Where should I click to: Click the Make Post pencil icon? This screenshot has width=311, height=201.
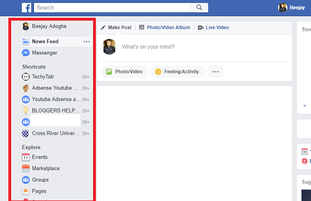[103, 27]
